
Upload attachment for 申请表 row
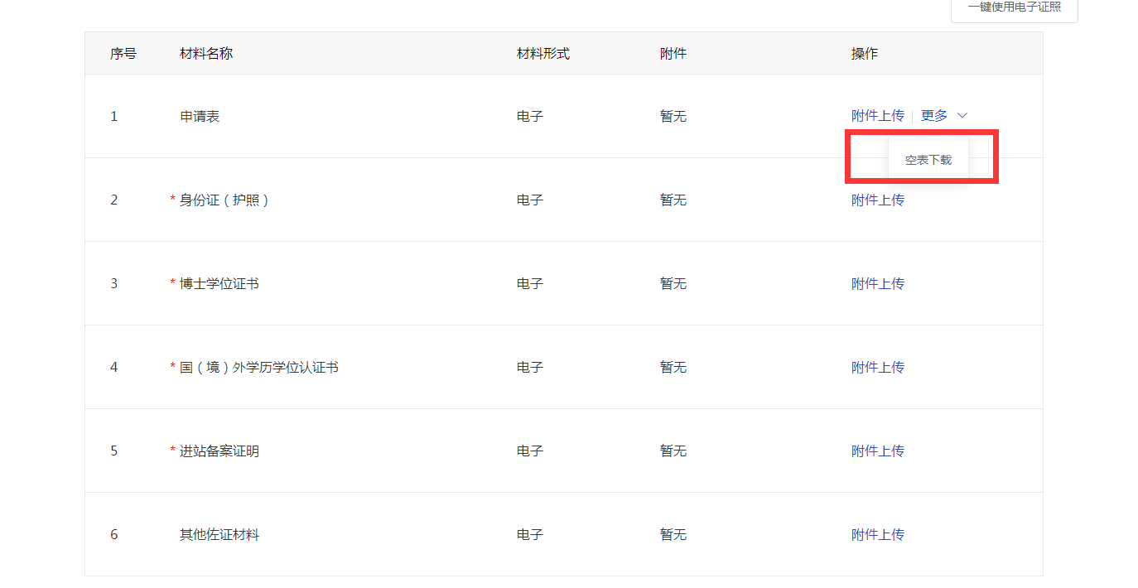point(877,116)
